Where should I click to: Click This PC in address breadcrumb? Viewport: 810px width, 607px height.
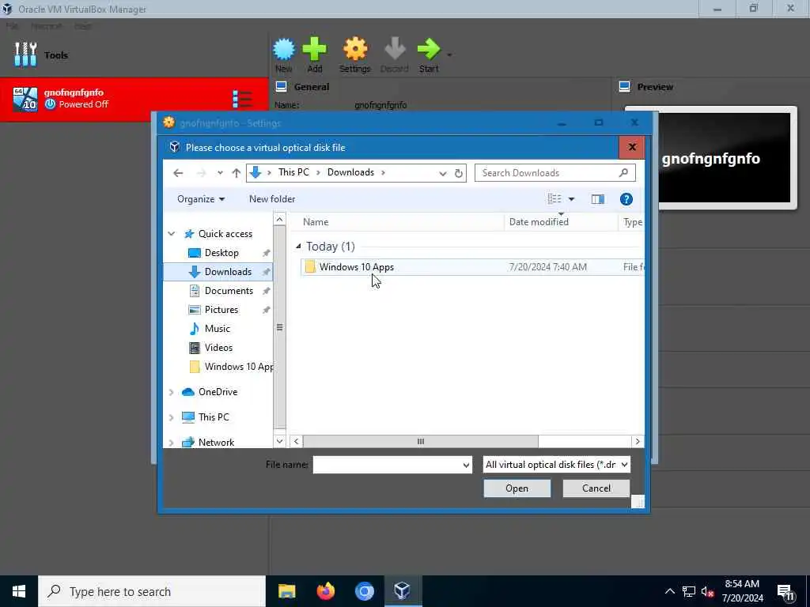(293, 172)
